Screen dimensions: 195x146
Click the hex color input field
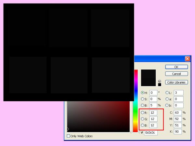[151, 133]
